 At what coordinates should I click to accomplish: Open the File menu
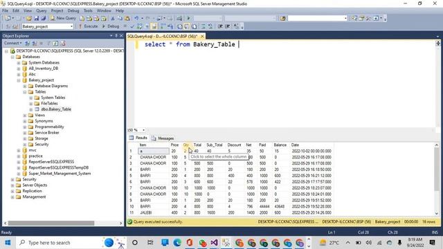coord(5,10)
